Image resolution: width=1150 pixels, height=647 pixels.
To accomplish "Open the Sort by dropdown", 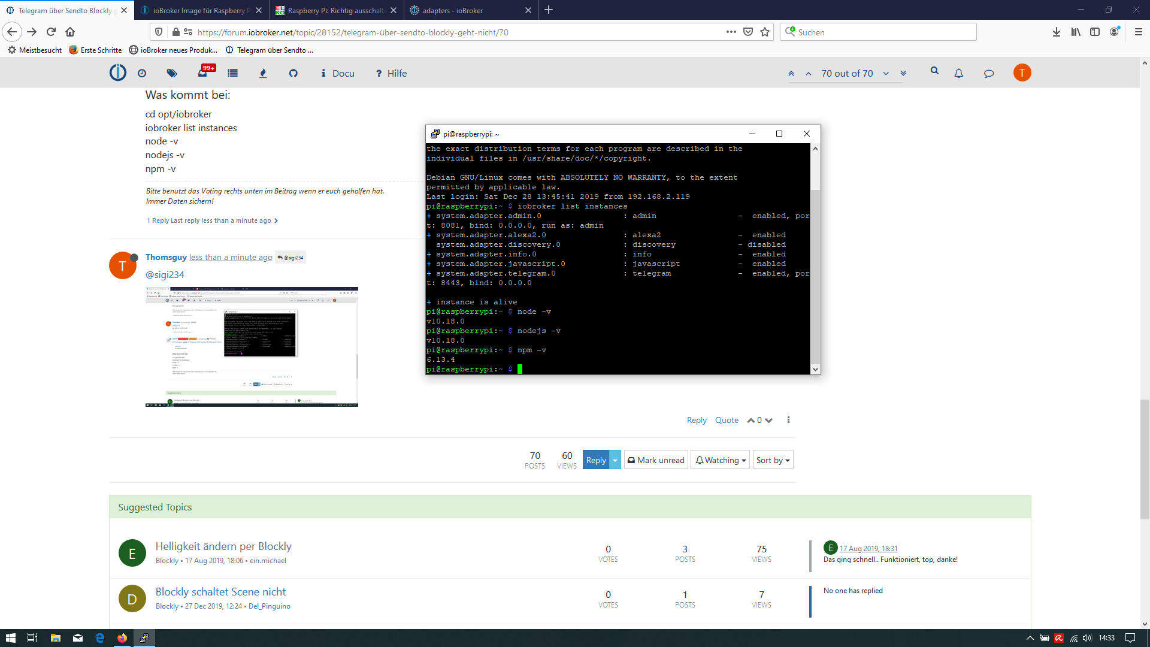I will pyautogui.click(x=773, y=460).
